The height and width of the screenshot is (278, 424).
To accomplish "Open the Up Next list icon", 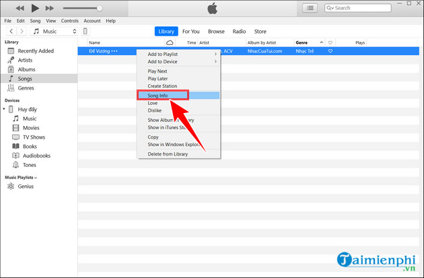I will click(x=310, y=8).
